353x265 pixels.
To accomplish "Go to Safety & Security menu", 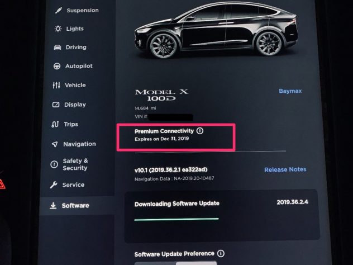I will (x=75, y=164).
